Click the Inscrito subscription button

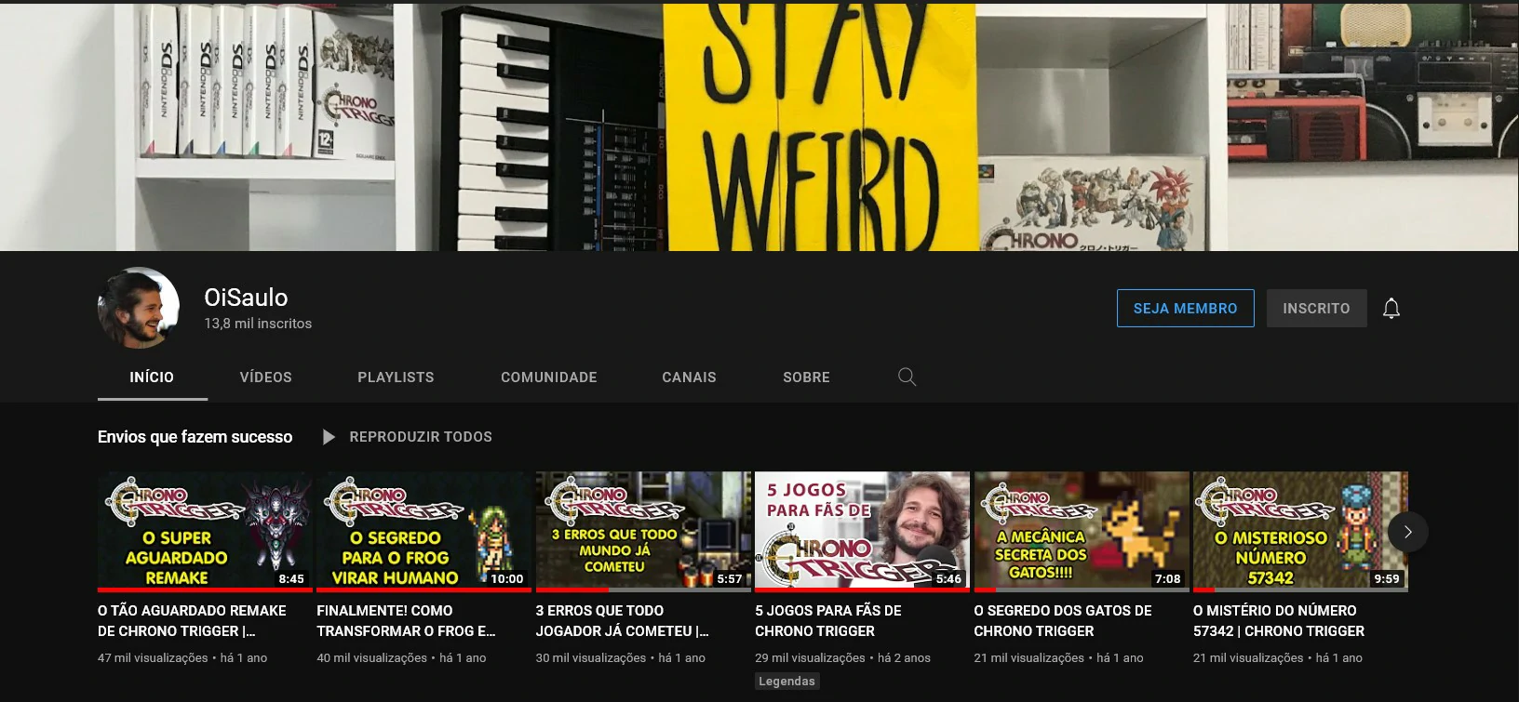click(1316, 309)
